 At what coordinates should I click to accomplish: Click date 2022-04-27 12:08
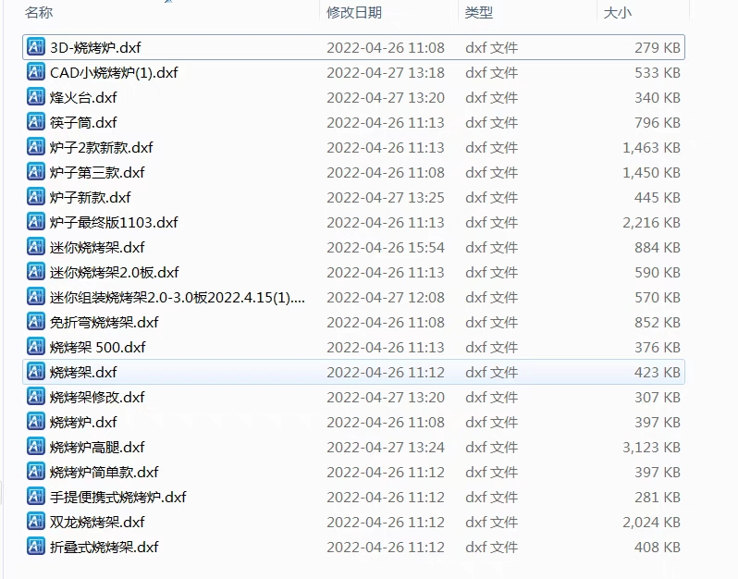click(x=386, y=297)
